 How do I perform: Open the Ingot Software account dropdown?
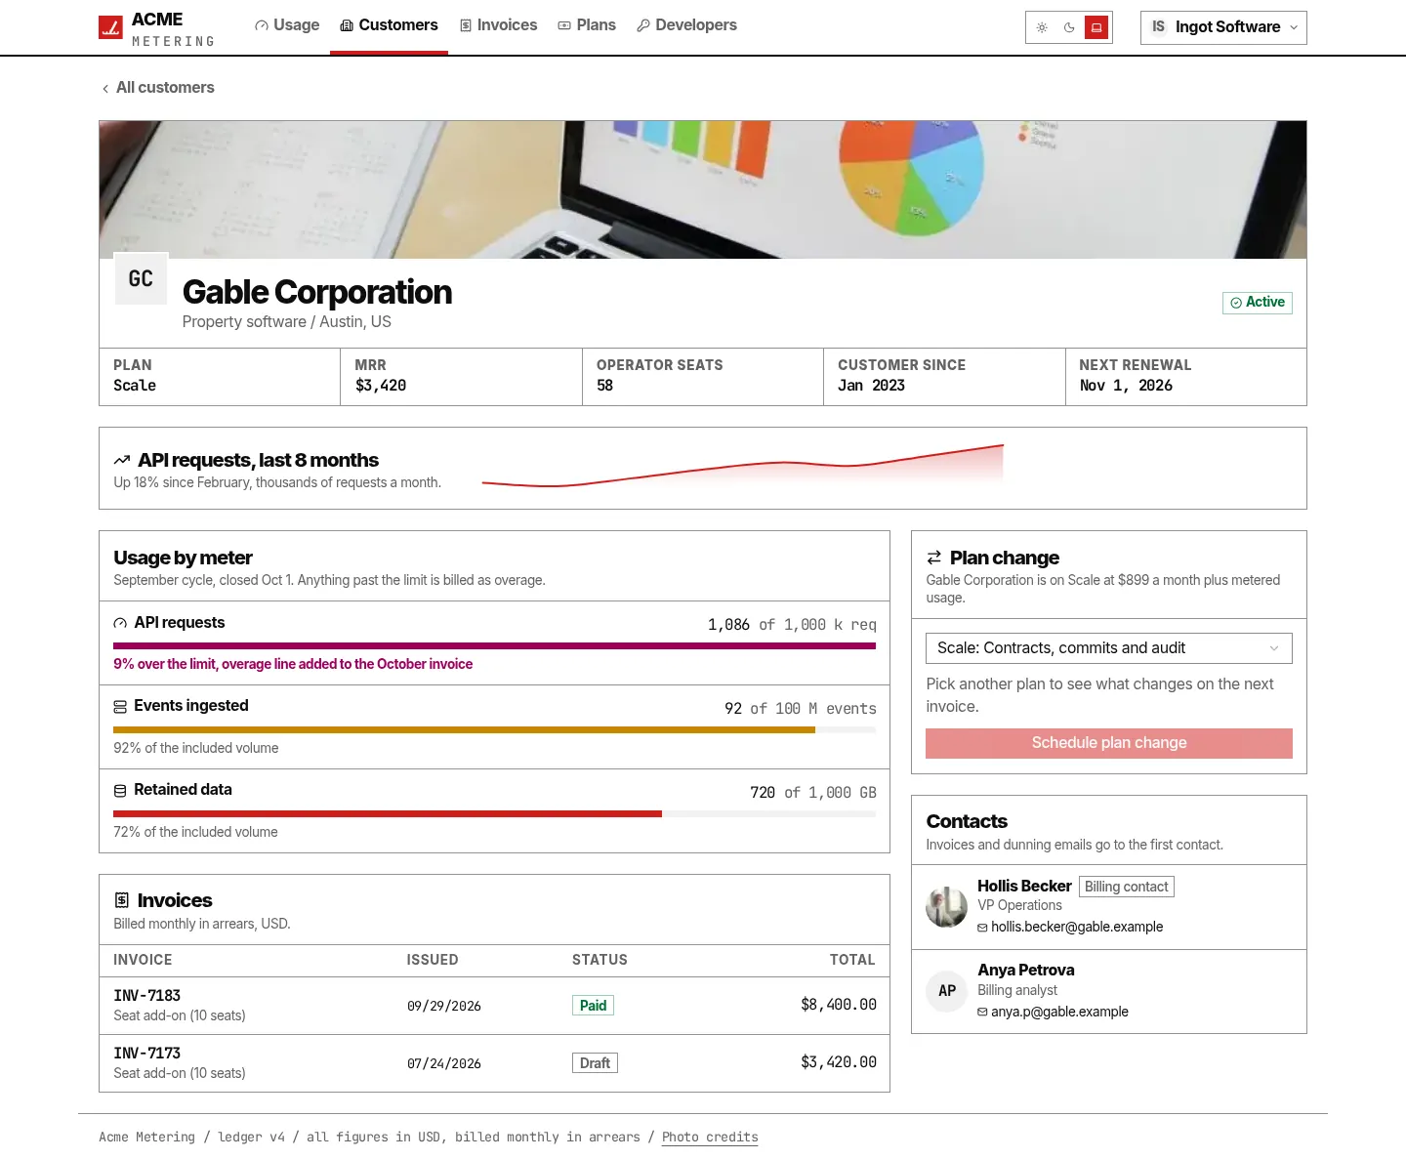click(1223, 27)
